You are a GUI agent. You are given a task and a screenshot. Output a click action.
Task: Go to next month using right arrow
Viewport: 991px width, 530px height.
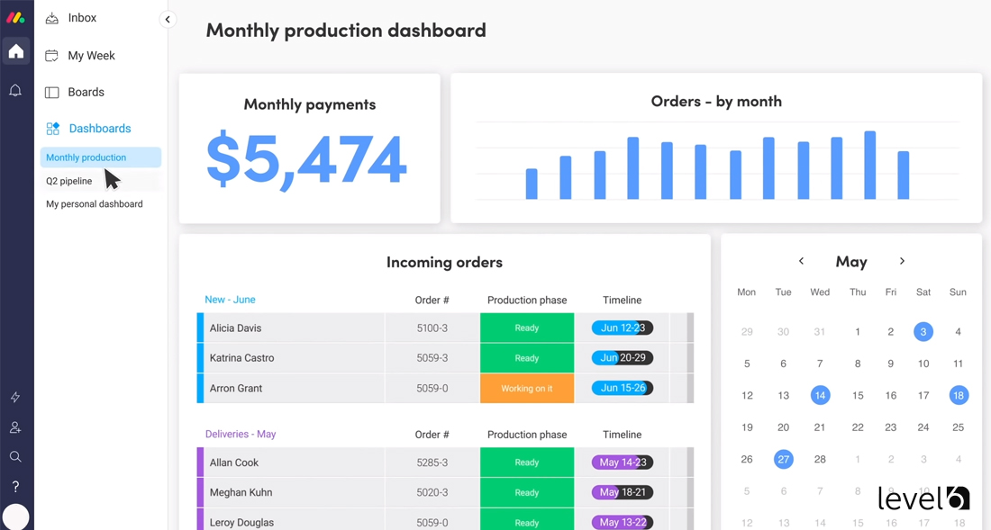[x=902, y=261]
